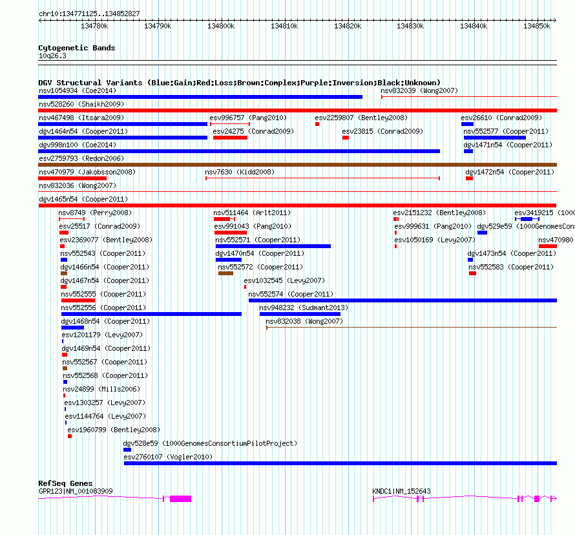Click the nsv8749 (Perry2008) label
The image size is (575, 535).
click(x=95, y=213)
